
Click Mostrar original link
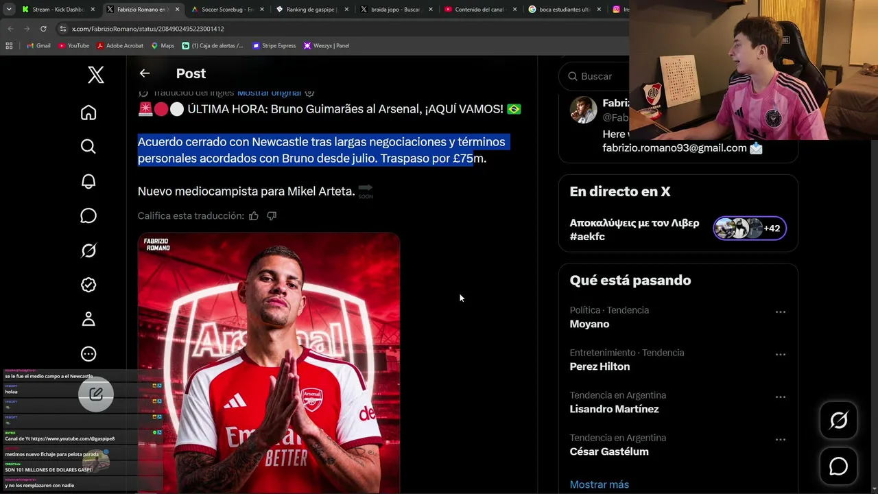point(269,93)
